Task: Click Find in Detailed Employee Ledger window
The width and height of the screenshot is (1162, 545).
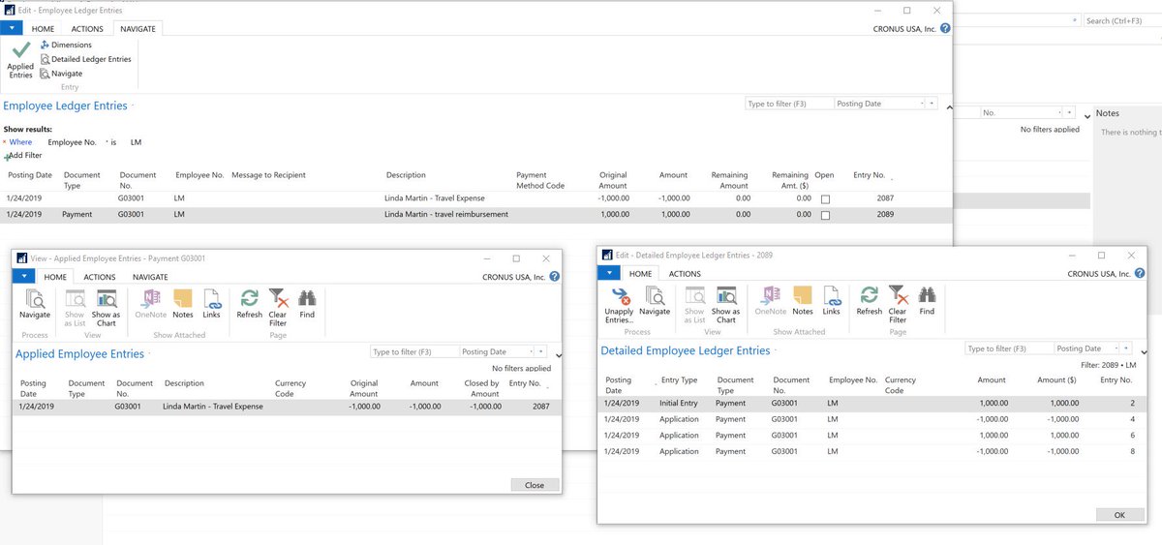Action: point(927,301)
